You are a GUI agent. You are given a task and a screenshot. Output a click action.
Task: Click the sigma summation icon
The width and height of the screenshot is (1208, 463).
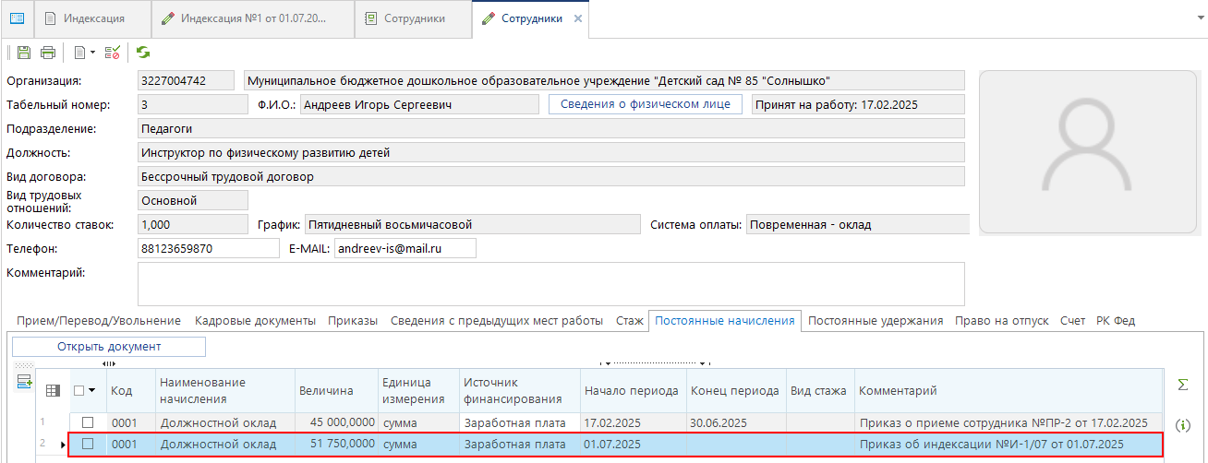[1183, 384]
